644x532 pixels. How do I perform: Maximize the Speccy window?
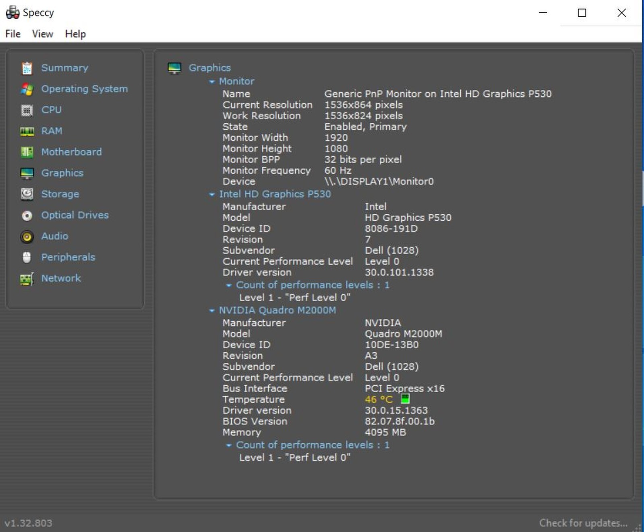(582, 13)
